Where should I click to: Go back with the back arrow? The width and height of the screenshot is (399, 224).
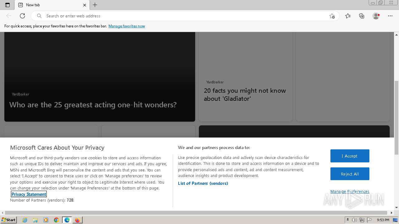coord(9,16)
